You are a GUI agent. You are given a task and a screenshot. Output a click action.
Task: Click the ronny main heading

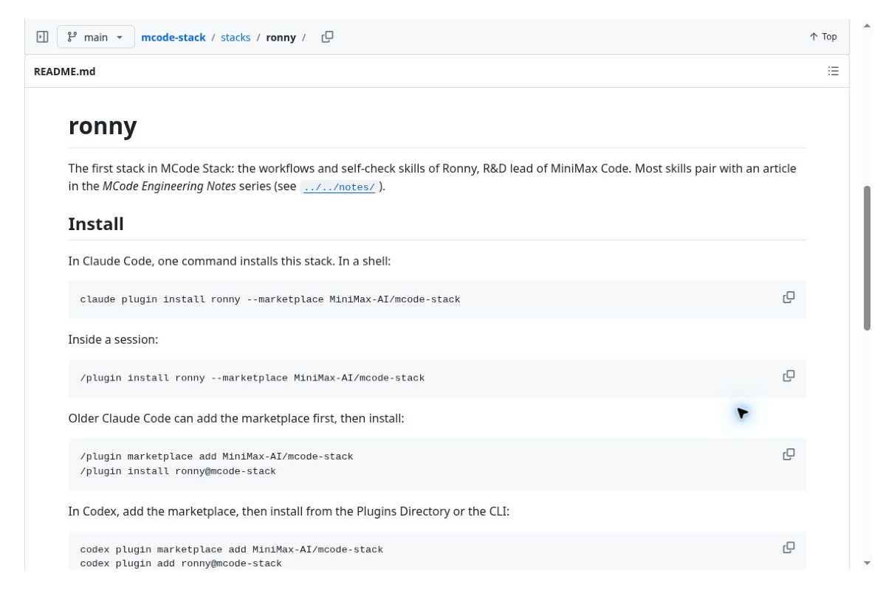point(103,126)
